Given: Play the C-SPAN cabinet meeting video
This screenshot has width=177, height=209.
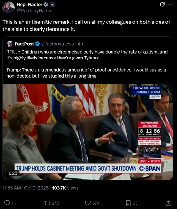Looking at the screenshot, I should pos(88,132).
